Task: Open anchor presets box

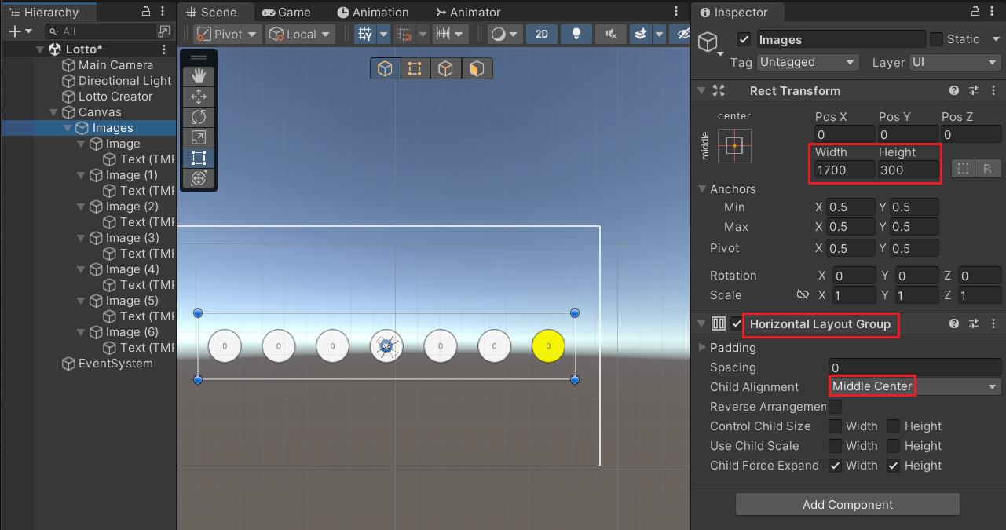Action: (734, 146)
